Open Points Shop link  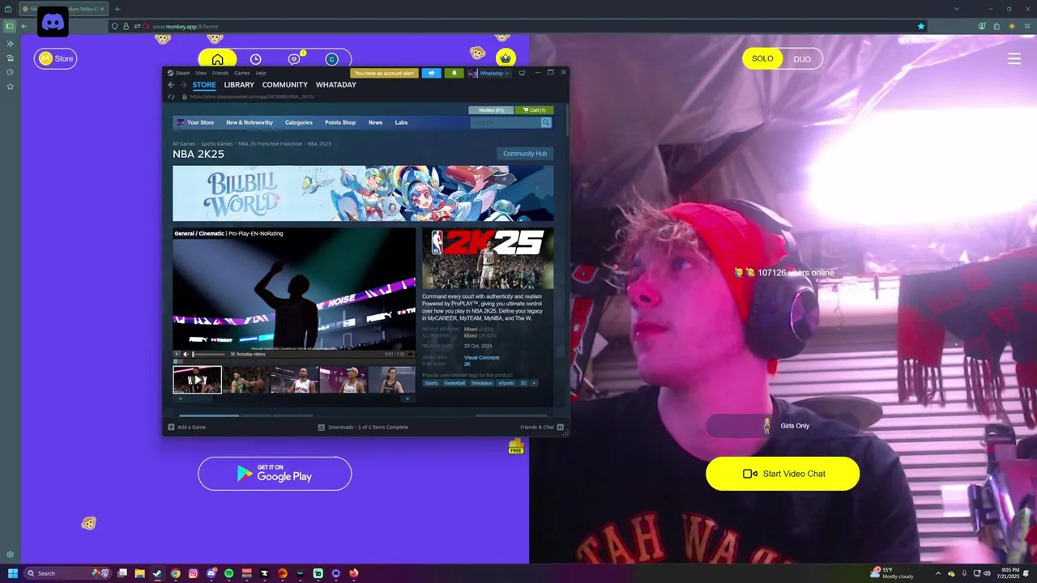340,122
